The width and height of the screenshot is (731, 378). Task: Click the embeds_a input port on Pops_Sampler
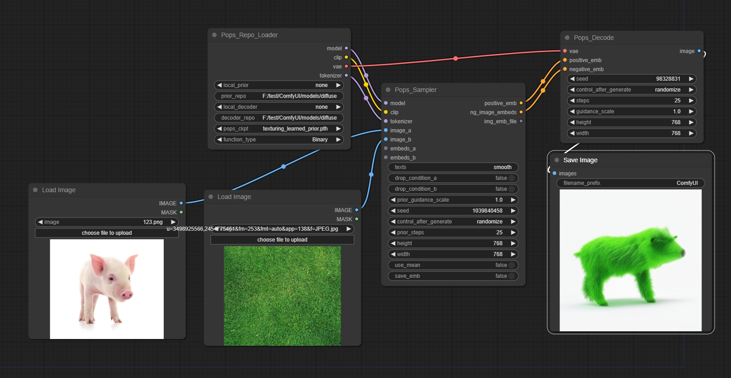click(x=386, y=148)
